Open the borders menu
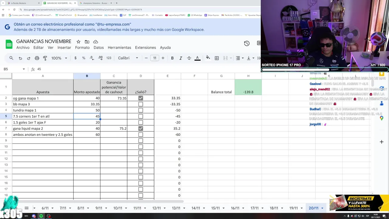 coord(217,58)
